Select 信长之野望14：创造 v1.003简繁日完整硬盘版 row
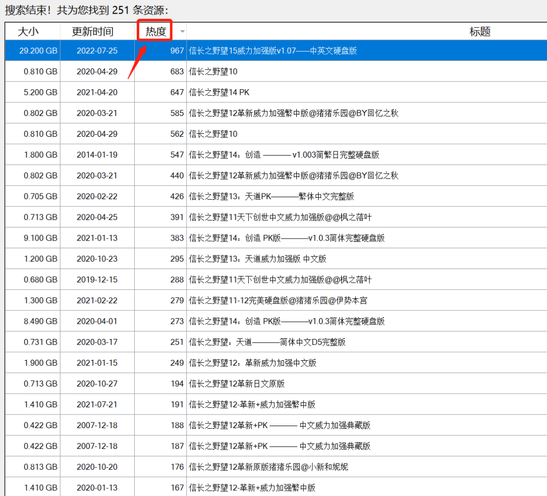The height and width of the screenshot is (496, 547). [276, 155]
